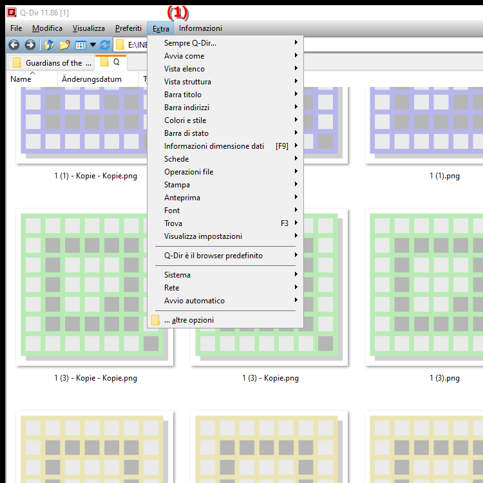This screenshot has width=483, height=483.
Task: Open Informazioni dimensione dati [F9] submenu
Action: pyautogui.click(x=225, y=146)
